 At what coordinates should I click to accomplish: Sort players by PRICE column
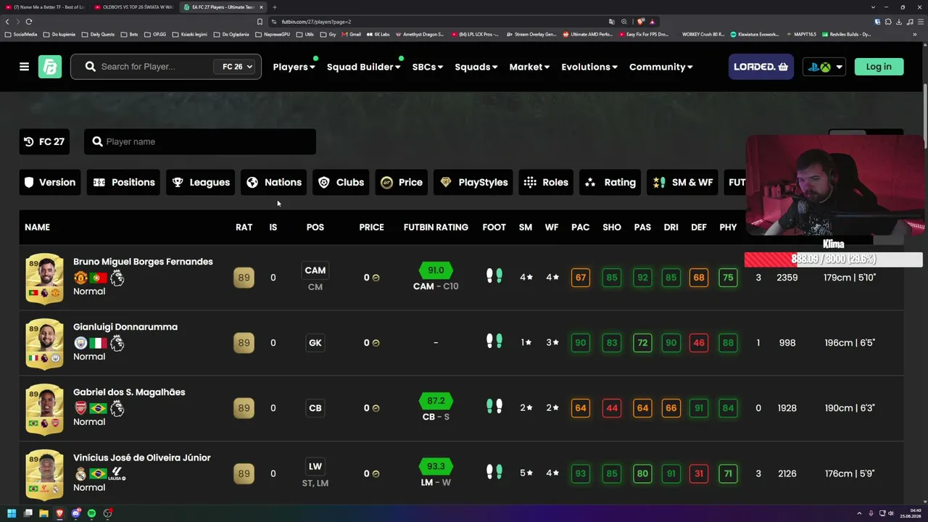pos(371,227)
